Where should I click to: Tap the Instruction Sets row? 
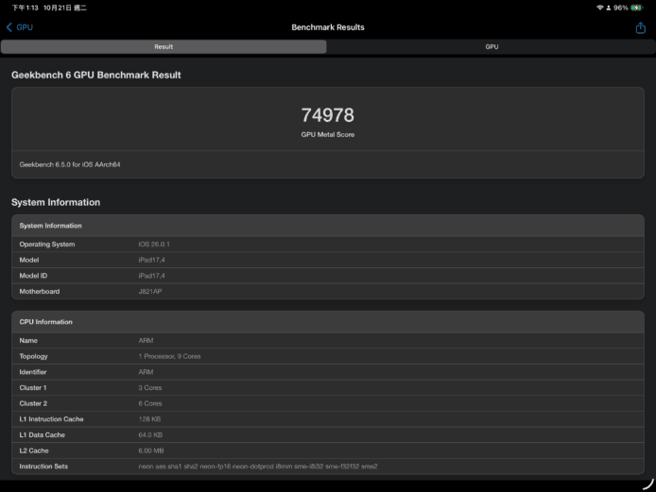click(x=327, y=467)
